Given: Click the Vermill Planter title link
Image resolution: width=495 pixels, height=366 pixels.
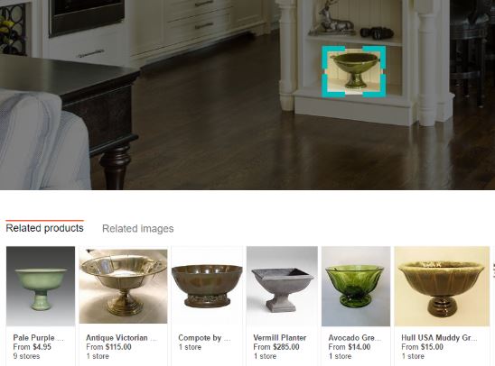Looking at the screenshot, I should pyautogui.click(x=280, y=338).
